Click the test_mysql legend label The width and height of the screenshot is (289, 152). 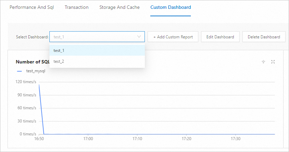[x=35, y=71]
